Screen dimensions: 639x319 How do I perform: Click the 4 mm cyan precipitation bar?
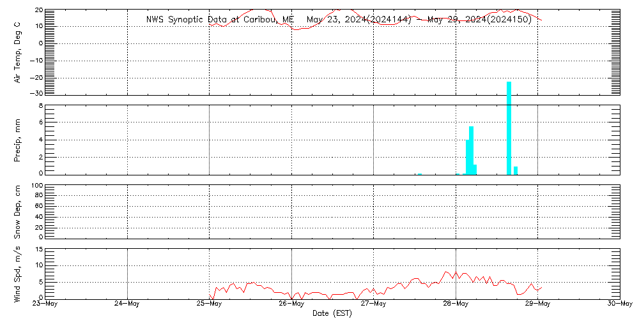tap(468, 157)
